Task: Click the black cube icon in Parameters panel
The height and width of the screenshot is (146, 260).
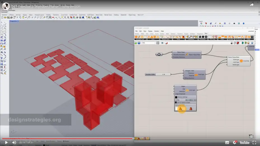Action: coord(200,37)
